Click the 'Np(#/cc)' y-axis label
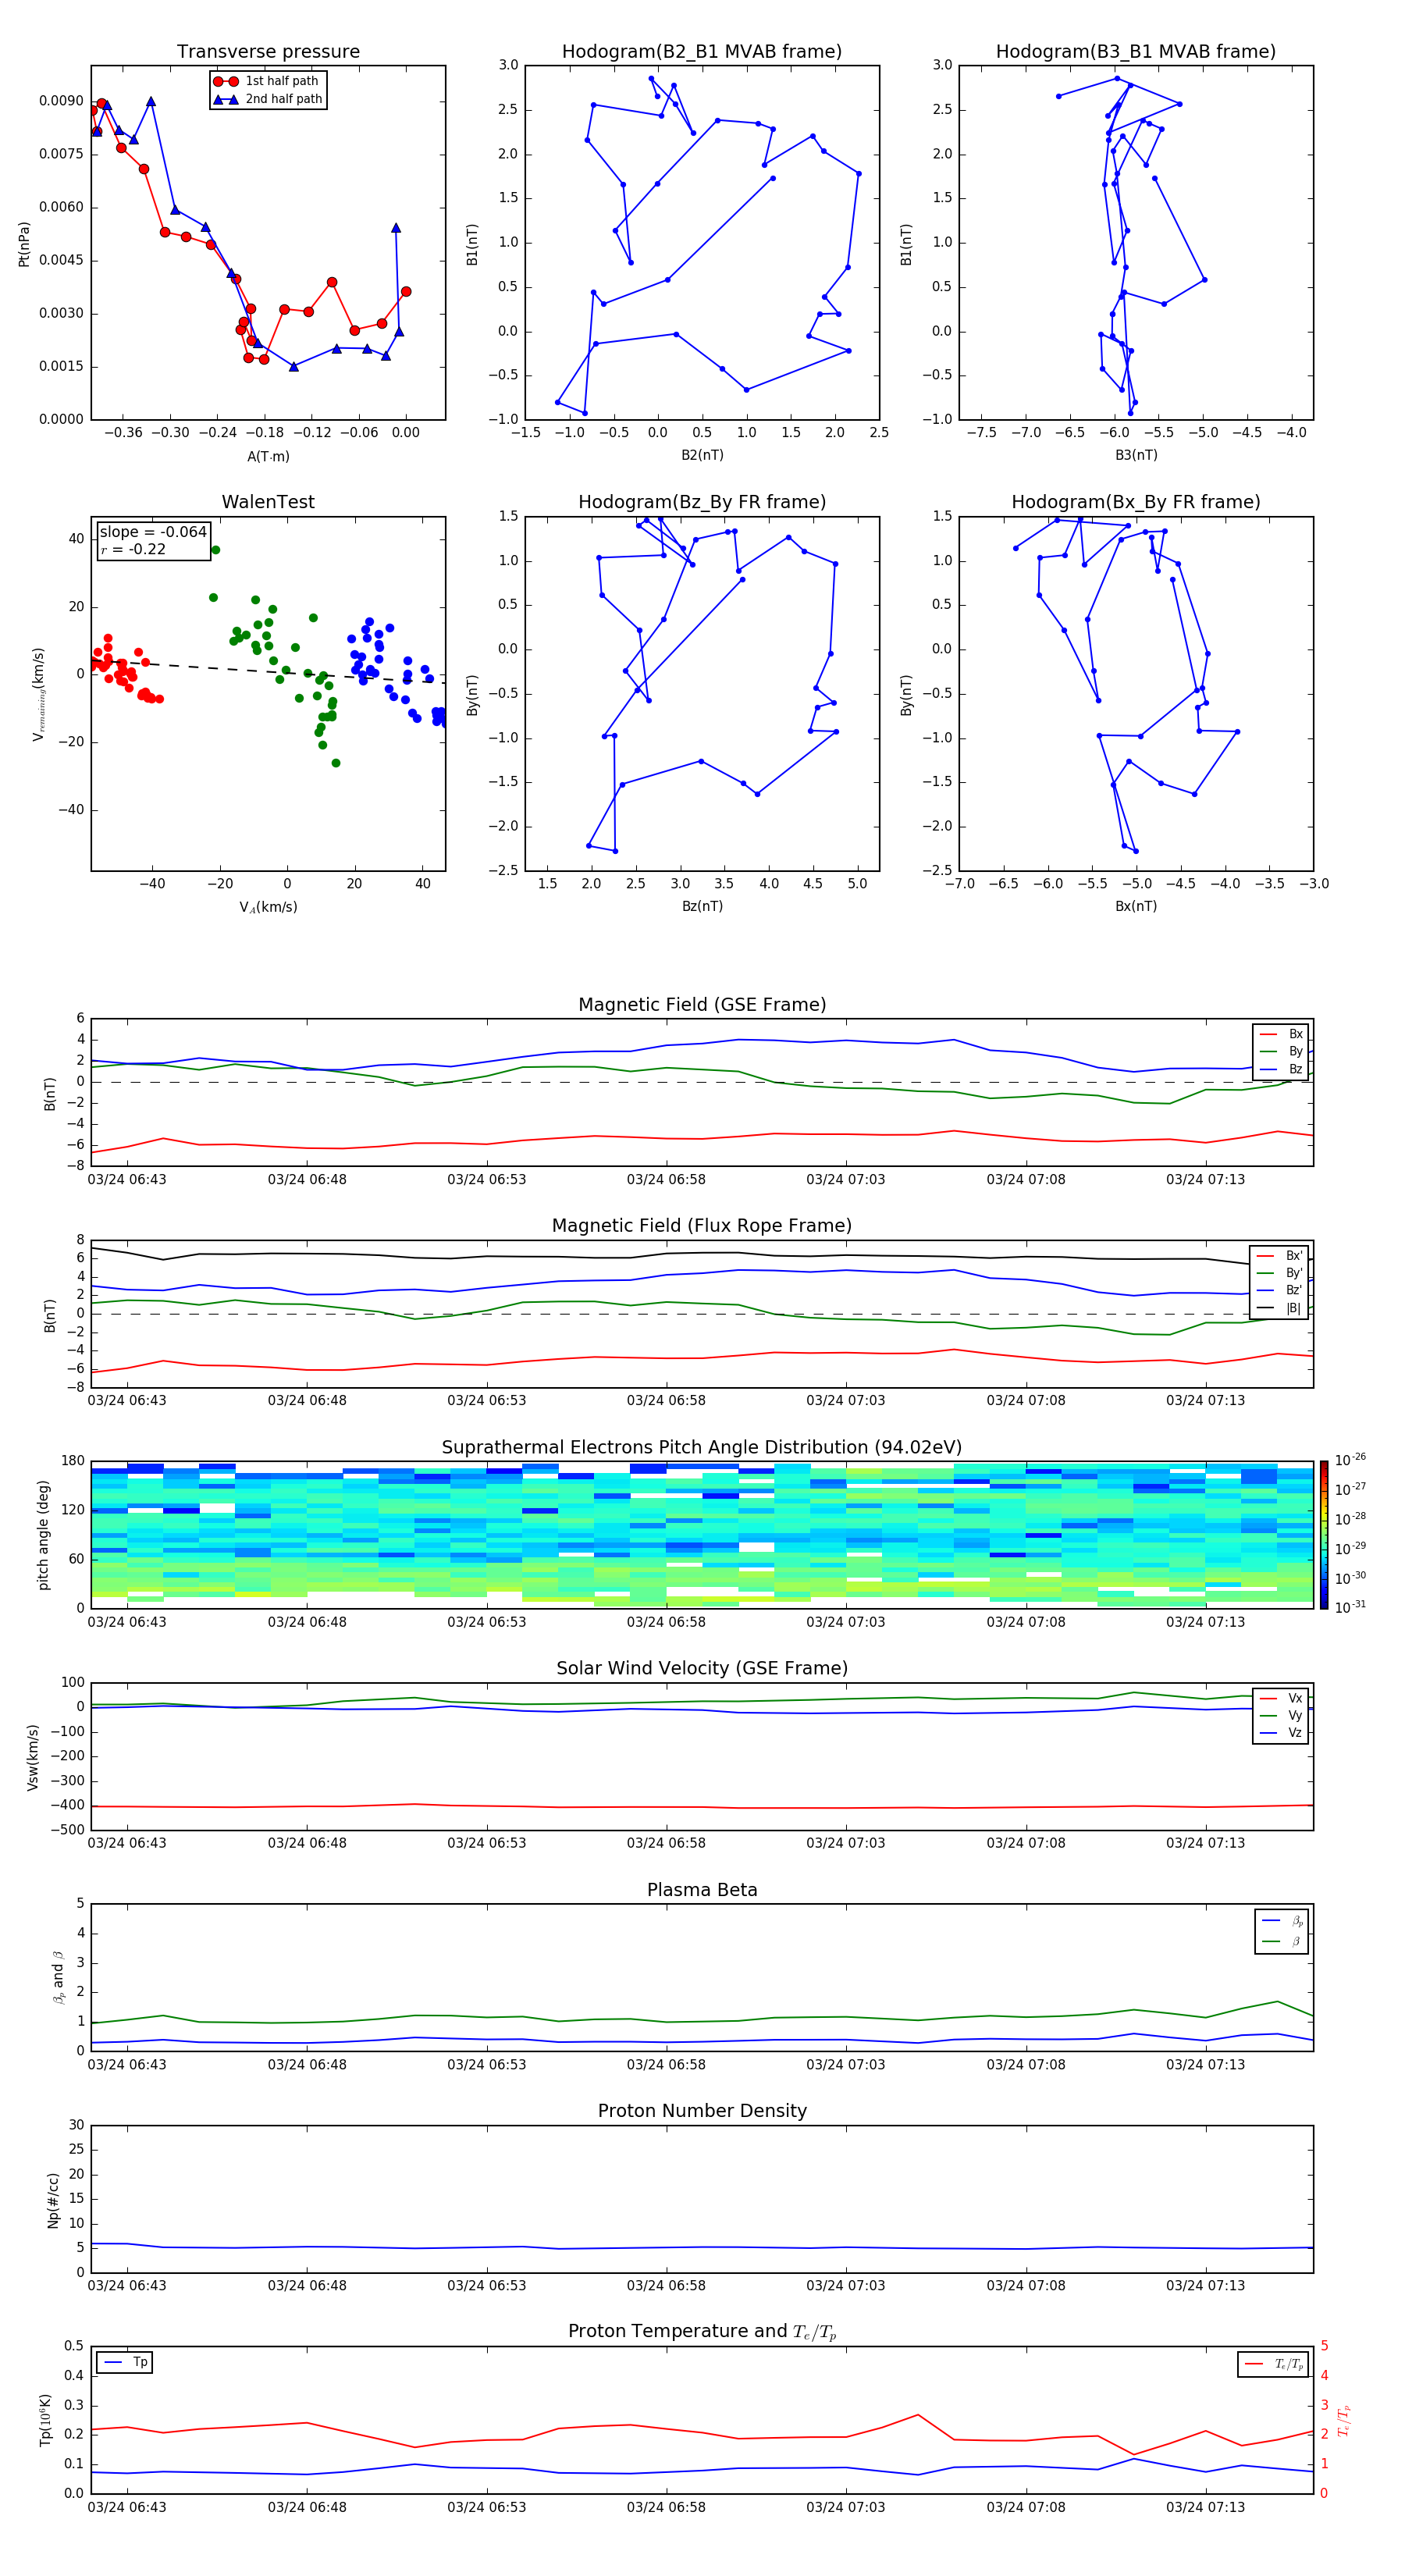The width and height of the screenshot is (1405, 2576). point(53,2199)
